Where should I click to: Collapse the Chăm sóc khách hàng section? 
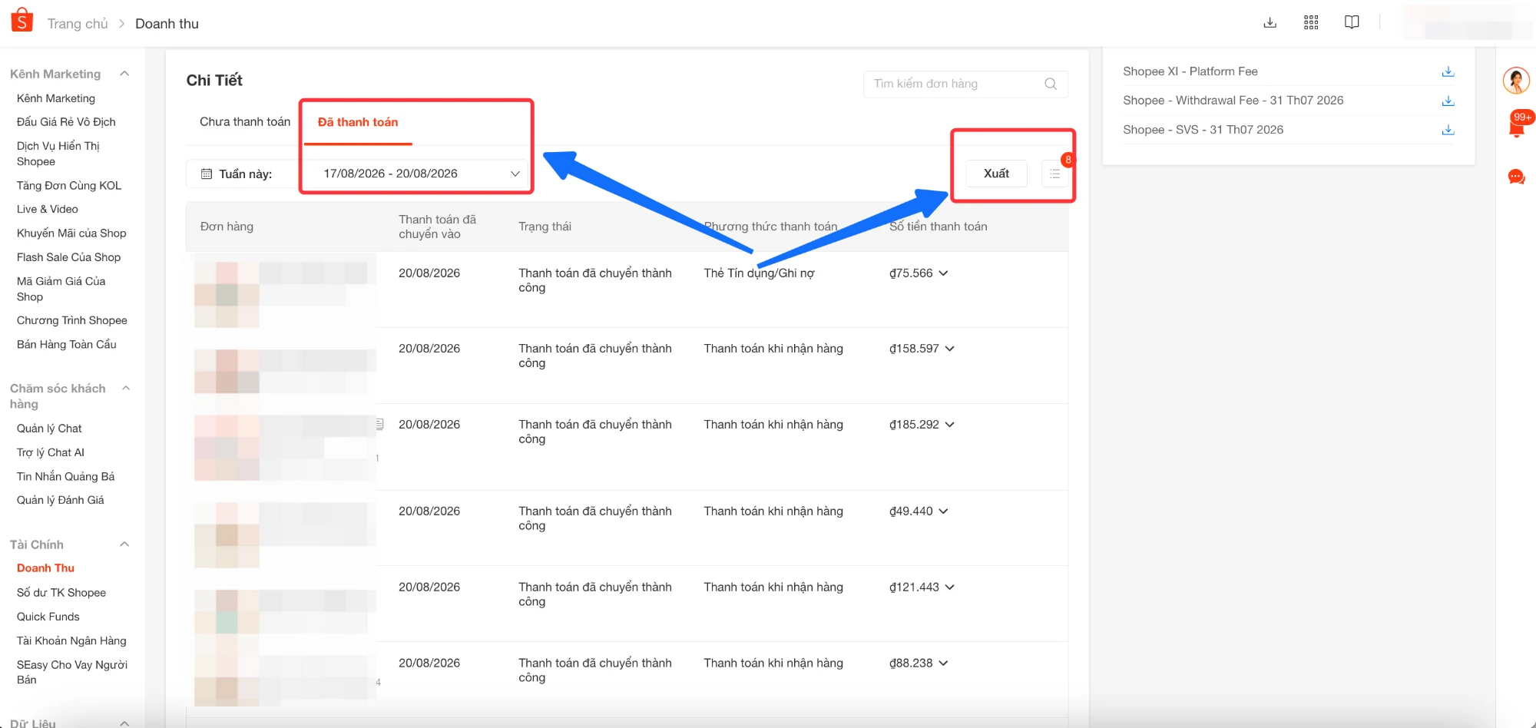point(126,389)
